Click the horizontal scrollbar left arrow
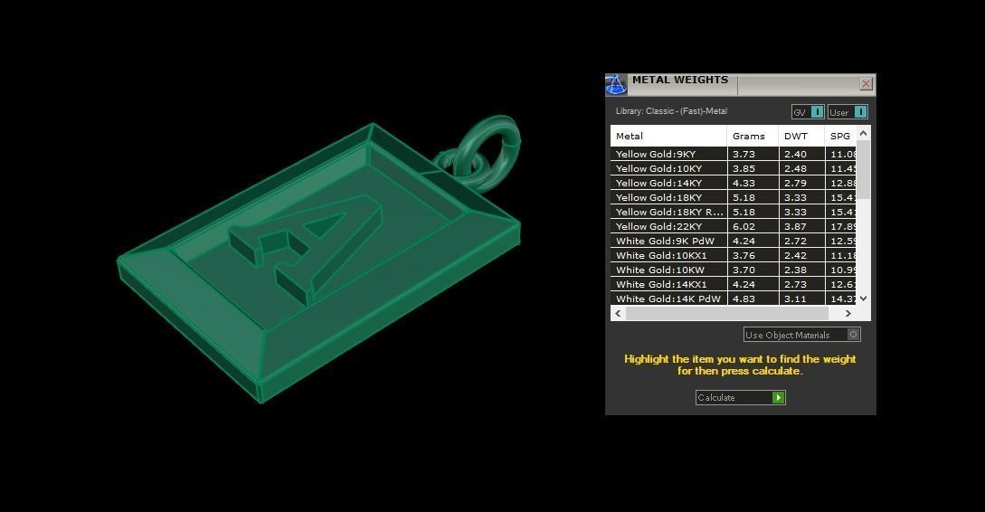Viewport: 985px width, 512px height. click(x=618, y=313)
